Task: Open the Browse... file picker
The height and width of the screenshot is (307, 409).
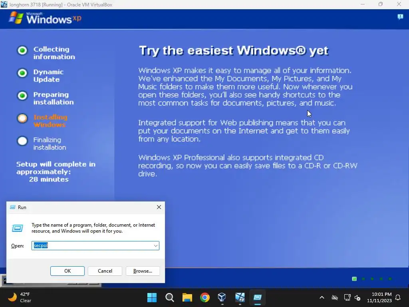Action: click(x=143, y=271)
